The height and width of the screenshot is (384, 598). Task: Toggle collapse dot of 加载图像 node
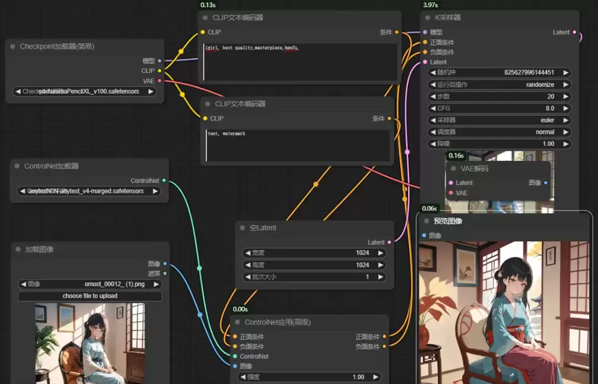tap(18, 249)
